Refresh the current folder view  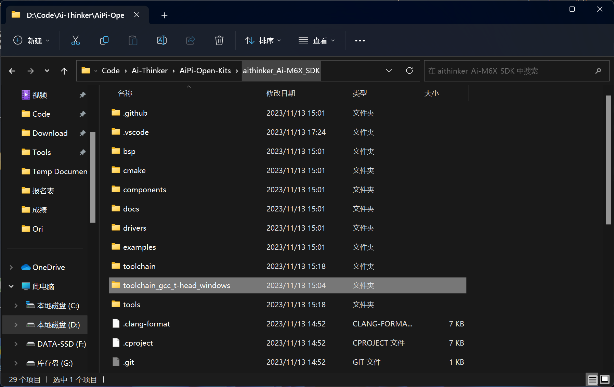pyautogui.click(x=409, y=70)
